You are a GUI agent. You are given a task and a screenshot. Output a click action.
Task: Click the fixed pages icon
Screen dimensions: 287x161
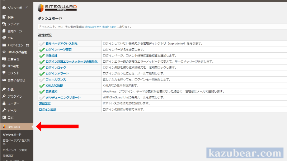[x=4, y=31]
